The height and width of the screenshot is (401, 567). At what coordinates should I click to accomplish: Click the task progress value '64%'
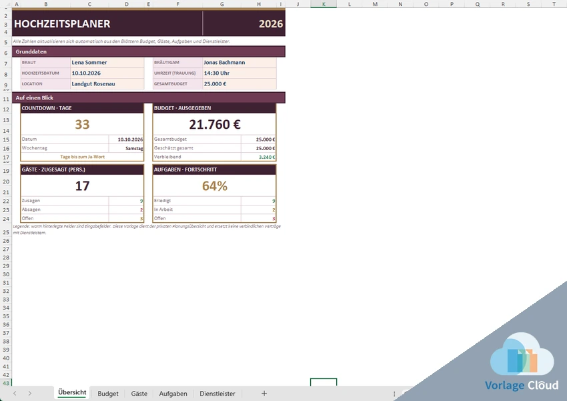pyautogui.click(x=215, y=186)
